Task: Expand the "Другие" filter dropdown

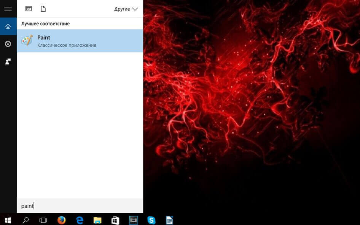Action: [x=126, y=9]
